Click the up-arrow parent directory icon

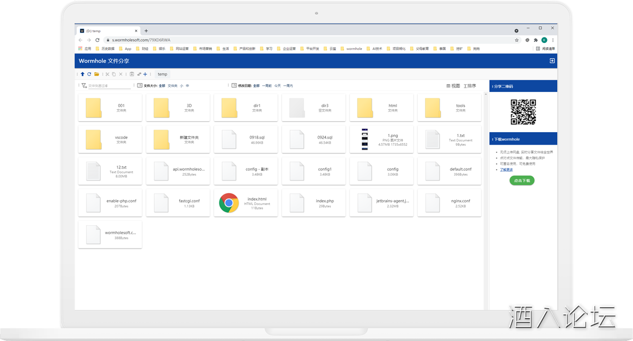tap(82, 74)
